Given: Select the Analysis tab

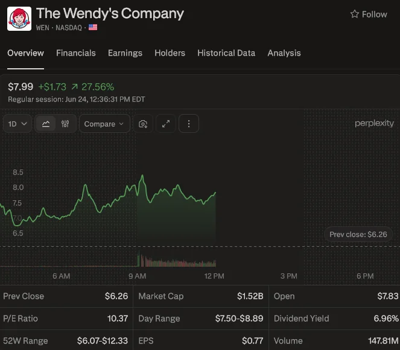Looking at the screenshot, I should click(x=284, y=53).
